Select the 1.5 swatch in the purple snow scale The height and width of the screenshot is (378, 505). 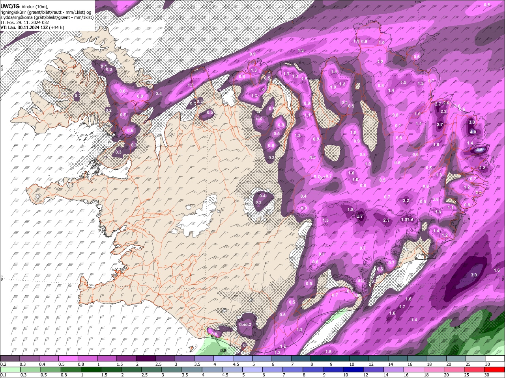click(x=126, y=359)
